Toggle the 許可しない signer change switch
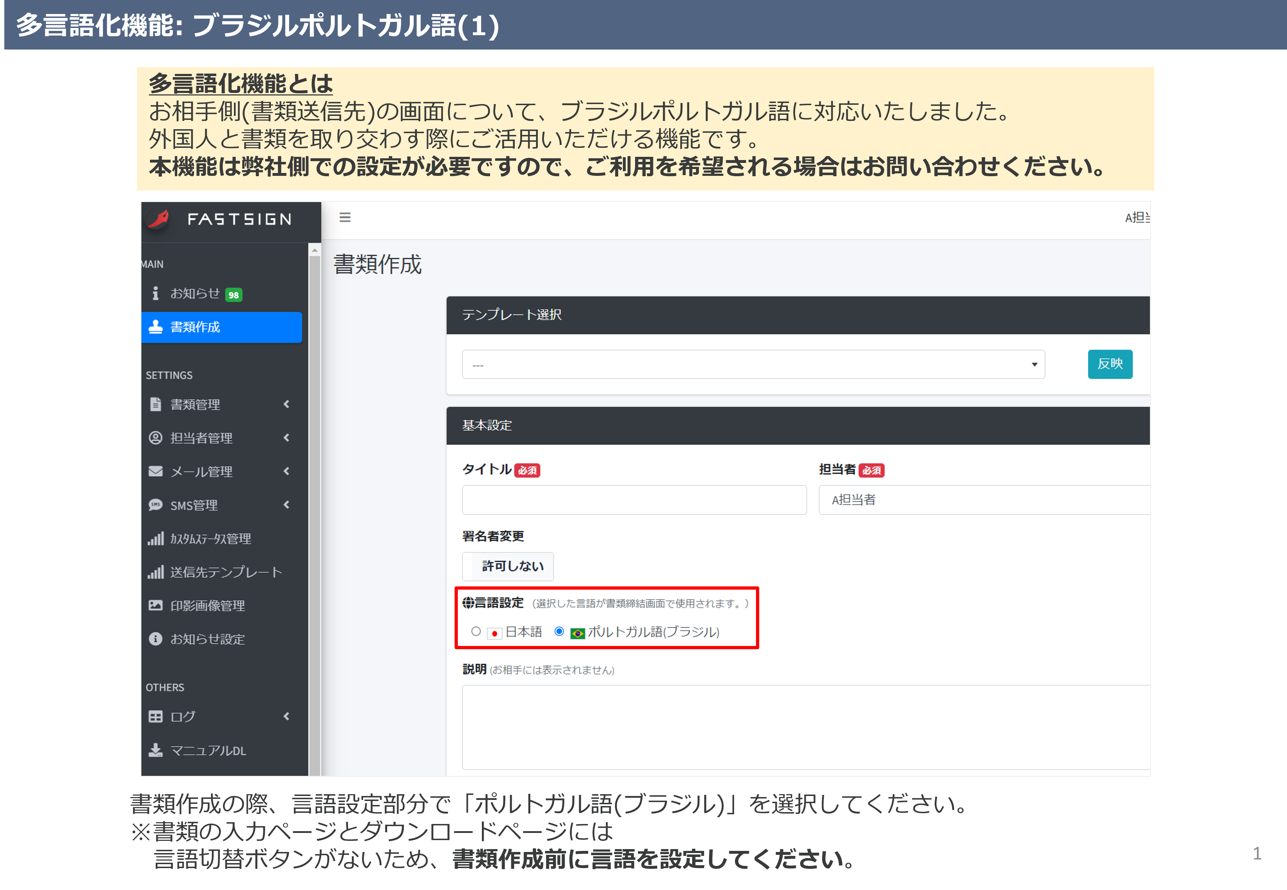This screenshot has height=890, width=1287. [x=508, y=567]
